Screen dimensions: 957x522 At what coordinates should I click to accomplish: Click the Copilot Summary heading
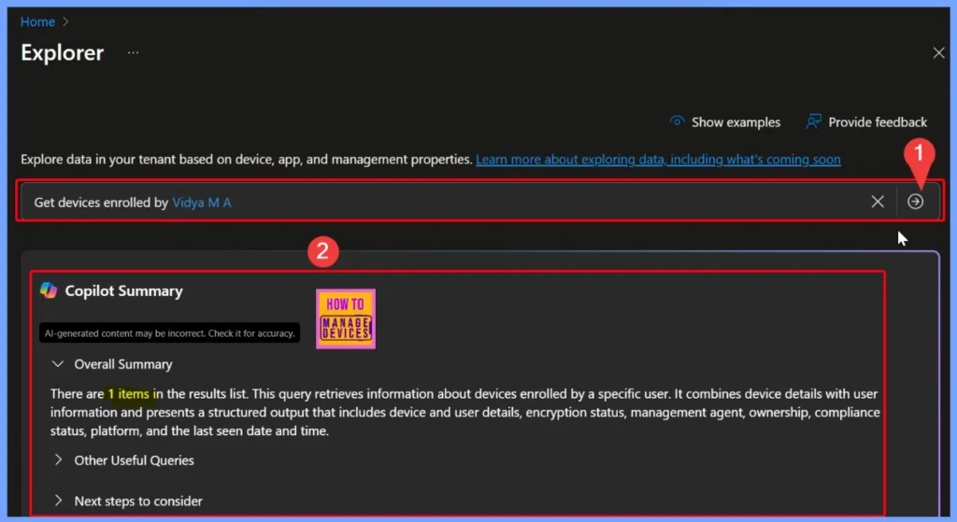pyautogui.click(x=124, y=291)
